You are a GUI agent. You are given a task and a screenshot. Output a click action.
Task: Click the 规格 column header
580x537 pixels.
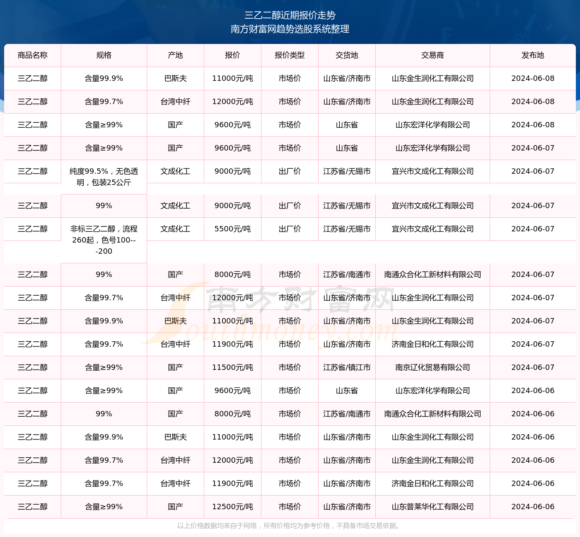(x=104, y=55)
